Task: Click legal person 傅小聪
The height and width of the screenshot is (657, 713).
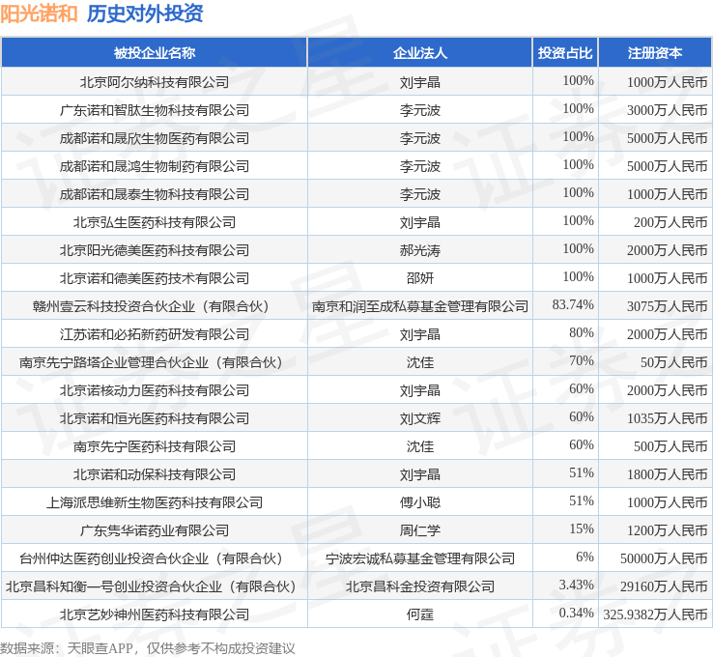Action: pos(419,502)
